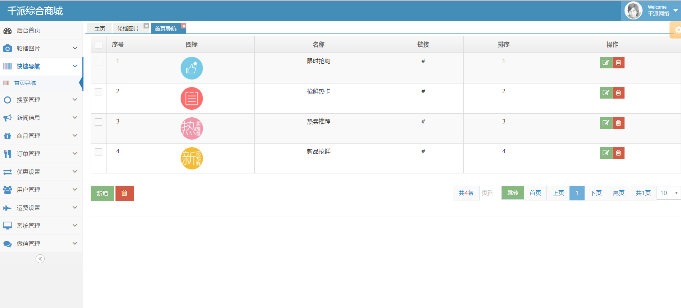
Task: Select the 首页导航 tab
Action: [165, 28]
